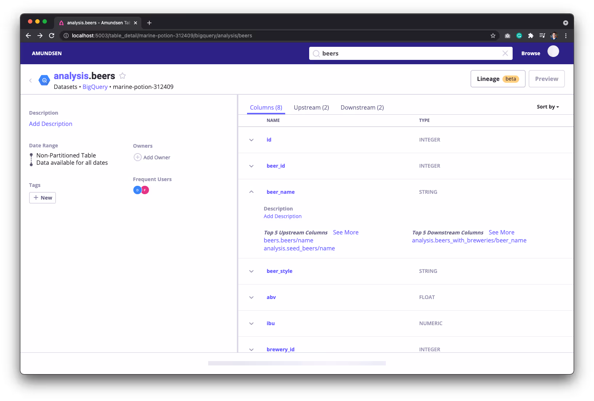Image resolution: width=594 pixels, height=401 pixels.
Task: Click See More for downstream columns
Action: (x=501, y=232)
